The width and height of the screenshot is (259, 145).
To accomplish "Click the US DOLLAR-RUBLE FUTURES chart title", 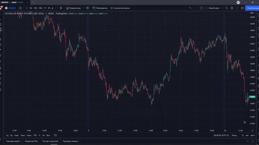I will [x=24, y=13].
